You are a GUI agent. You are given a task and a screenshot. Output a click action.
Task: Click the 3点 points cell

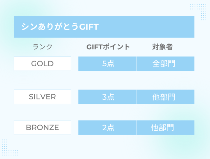click(107, 97)
